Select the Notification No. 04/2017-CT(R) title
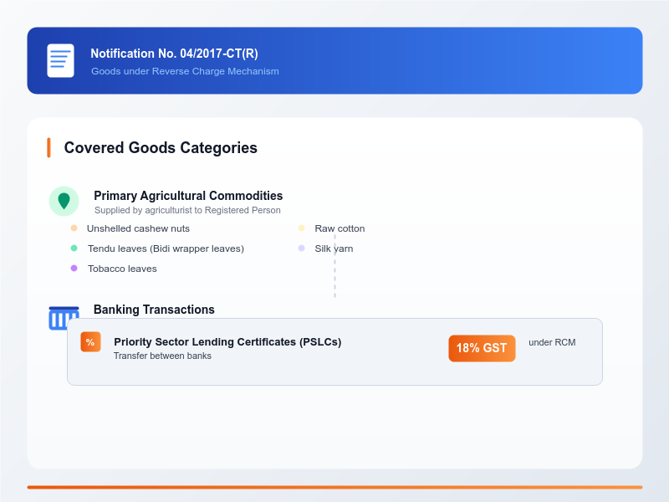The width and height of the screenshot is (669, 502). click(174, 54)
